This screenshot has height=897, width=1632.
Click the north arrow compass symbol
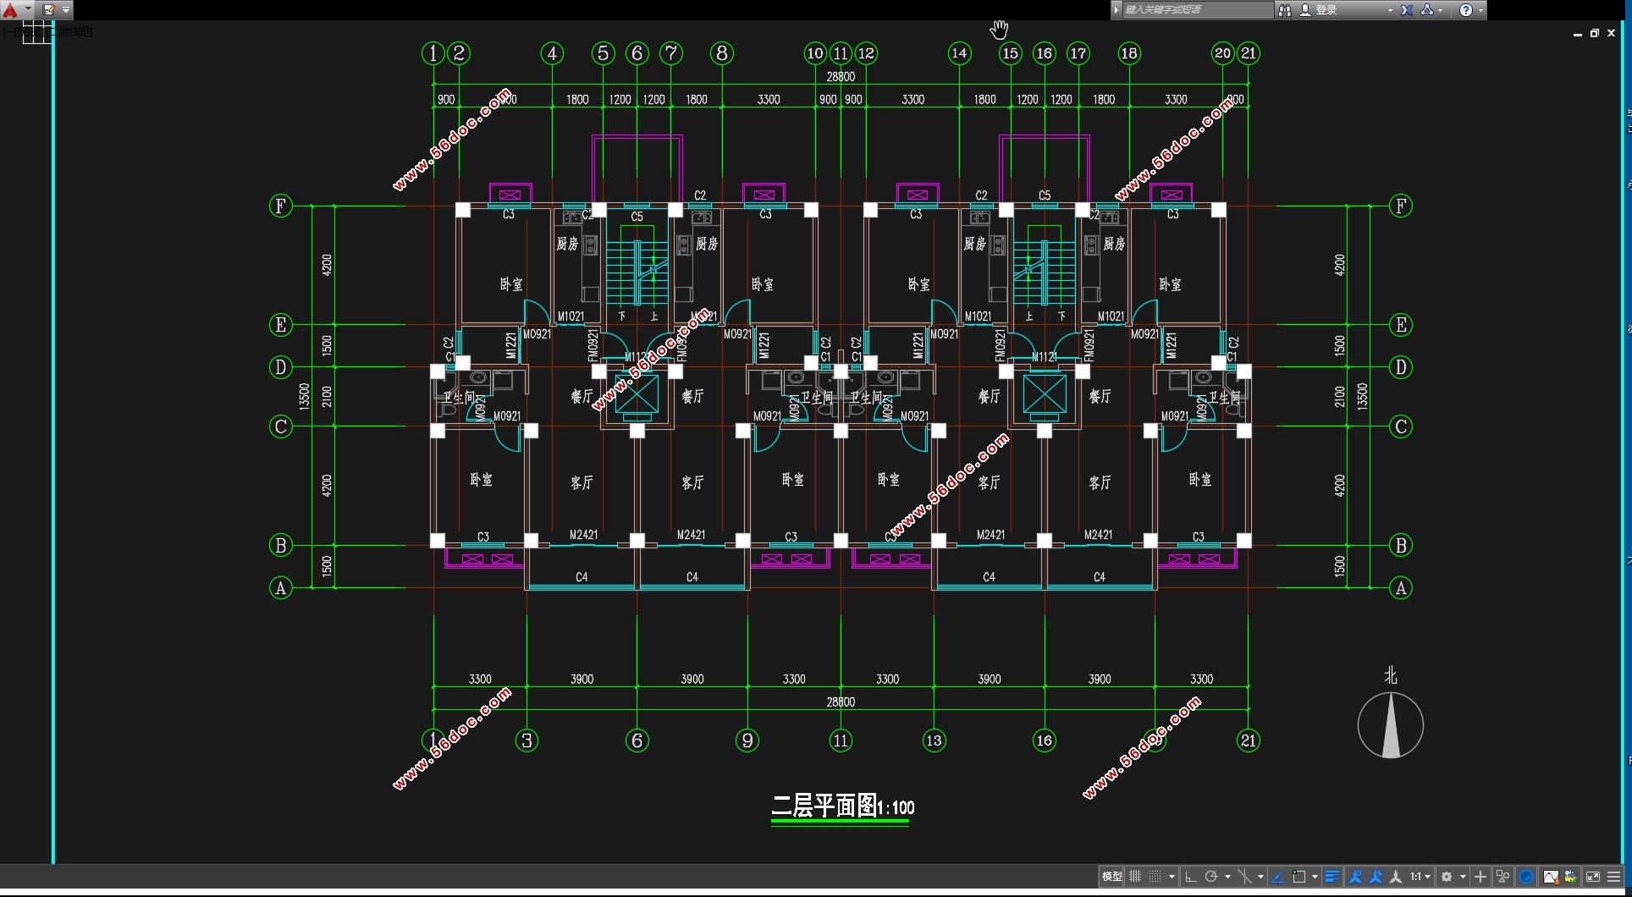(1390, 724)
